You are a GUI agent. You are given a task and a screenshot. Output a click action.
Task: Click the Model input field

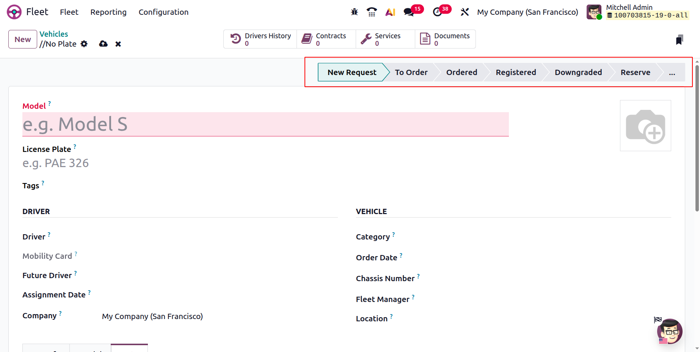point(265,124)
